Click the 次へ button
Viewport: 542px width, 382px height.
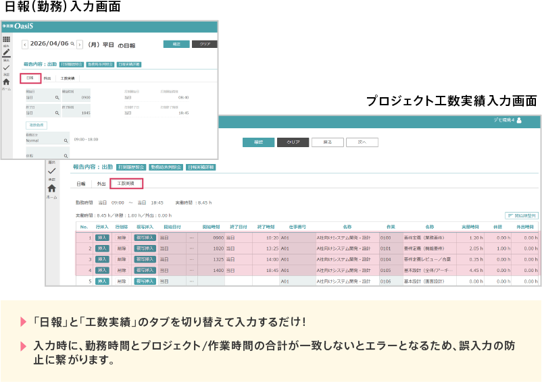362,142
